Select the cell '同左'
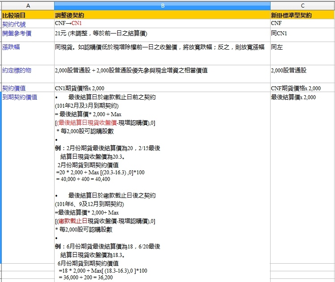Viewport: 335px width, 282px height. click(x=302, y=53)
